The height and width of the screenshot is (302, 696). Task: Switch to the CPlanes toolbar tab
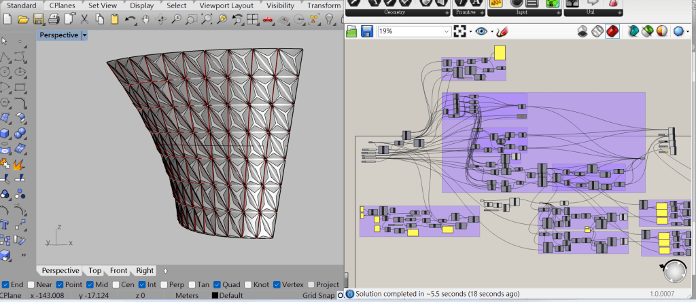point(62,5)
